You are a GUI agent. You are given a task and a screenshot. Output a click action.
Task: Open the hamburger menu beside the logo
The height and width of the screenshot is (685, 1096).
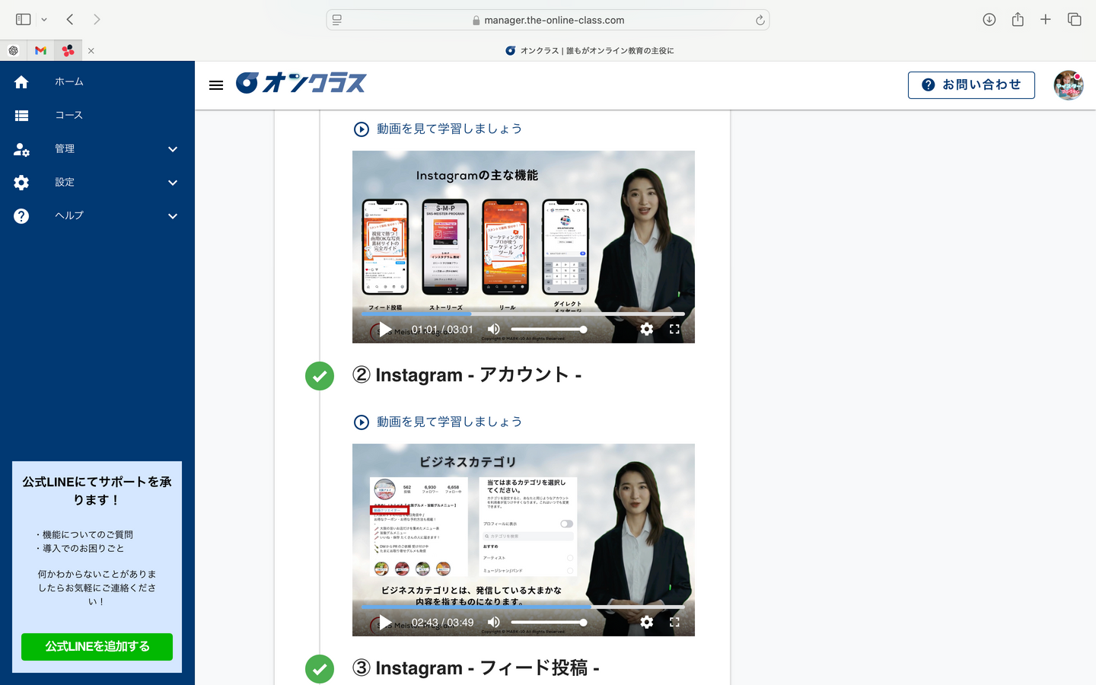pos(216,85)
